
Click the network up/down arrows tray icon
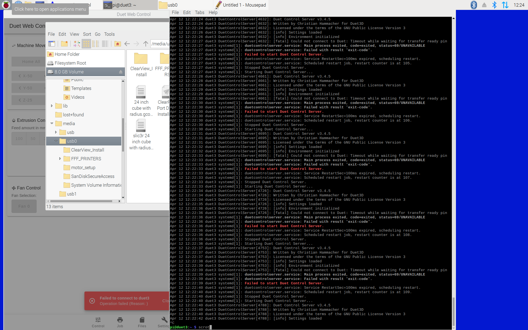click(x=505, y=5)
